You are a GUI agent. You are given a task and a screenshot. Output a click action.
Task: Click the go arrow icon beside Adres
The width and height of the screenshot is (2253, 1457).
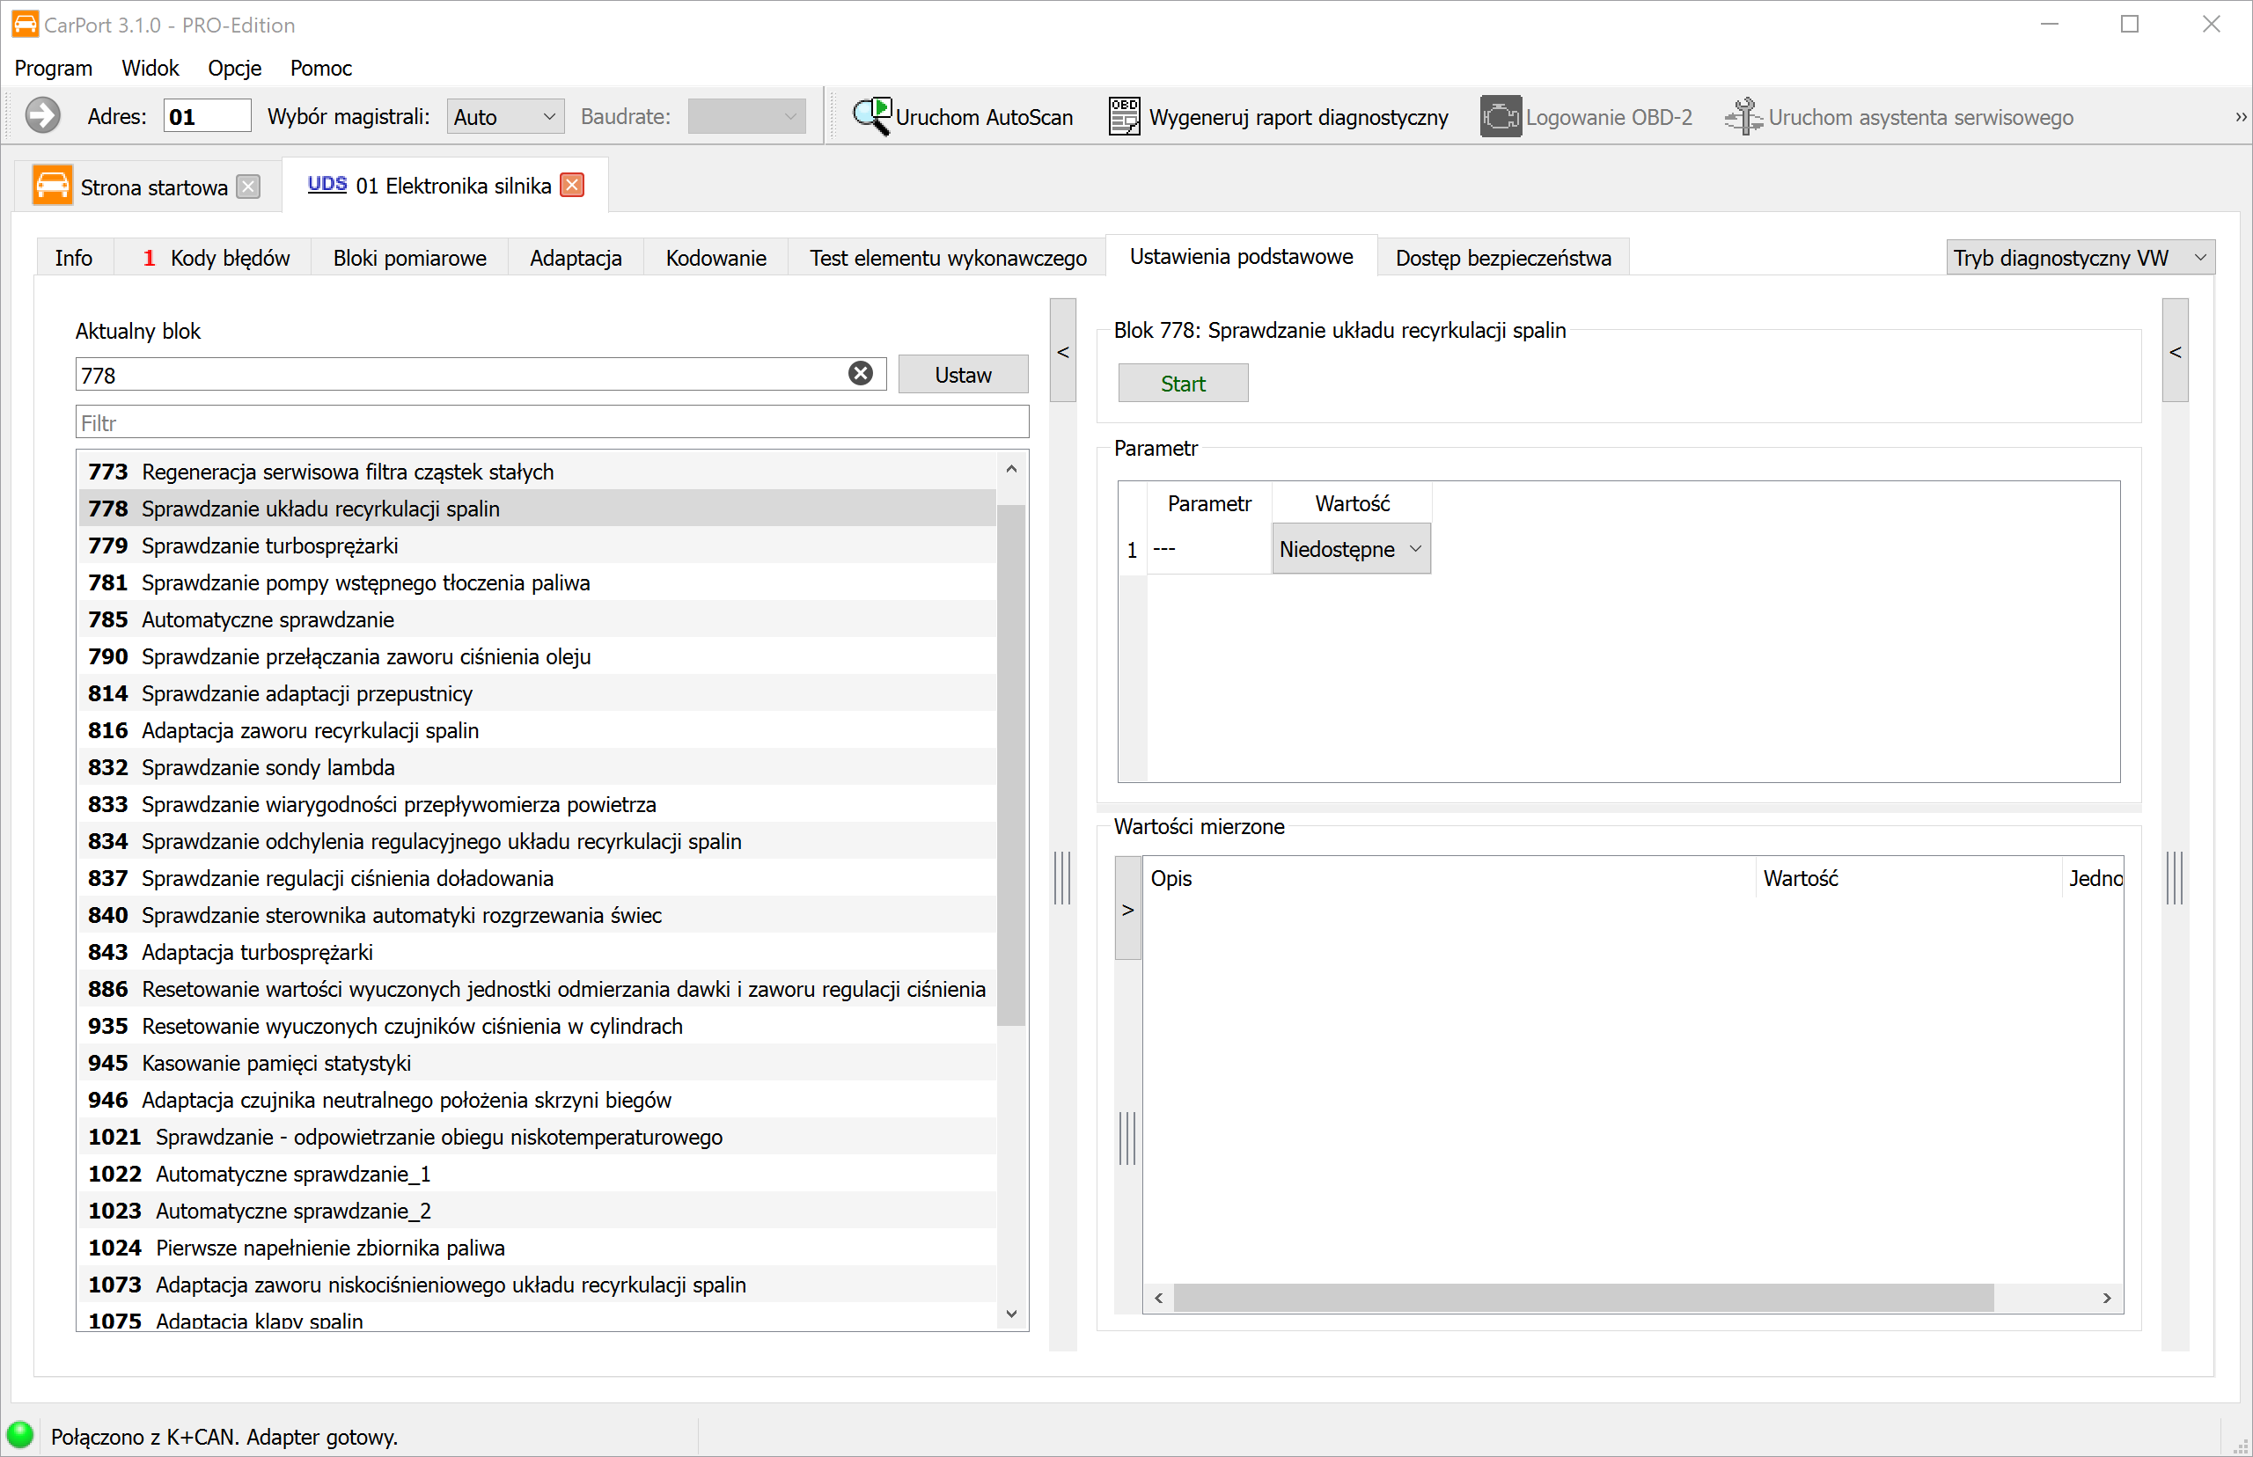pos(42,116)
